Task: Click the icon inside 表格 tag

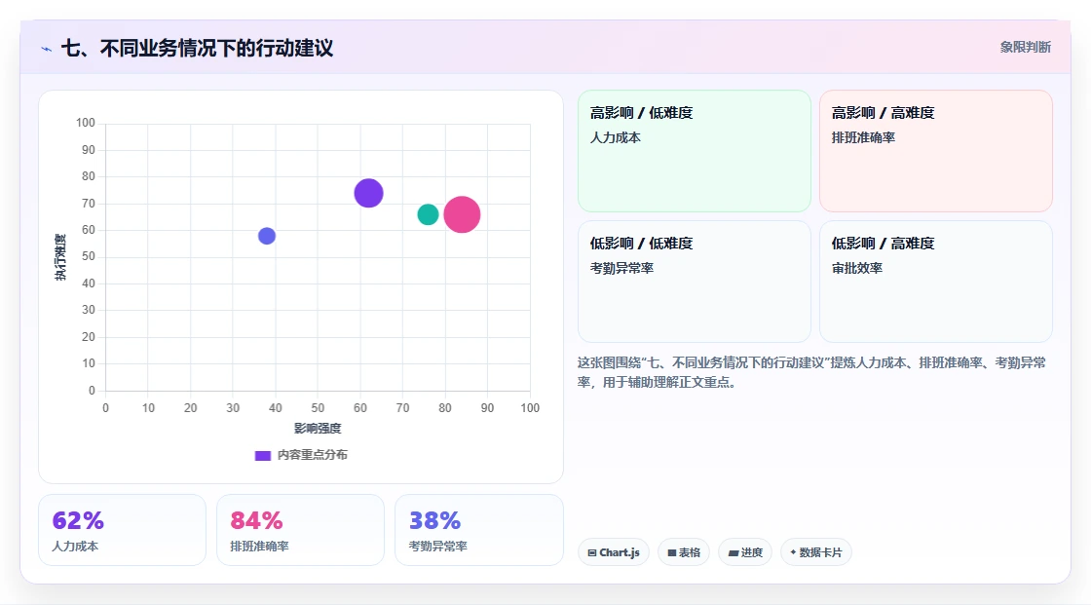Action: click(672, 552)
